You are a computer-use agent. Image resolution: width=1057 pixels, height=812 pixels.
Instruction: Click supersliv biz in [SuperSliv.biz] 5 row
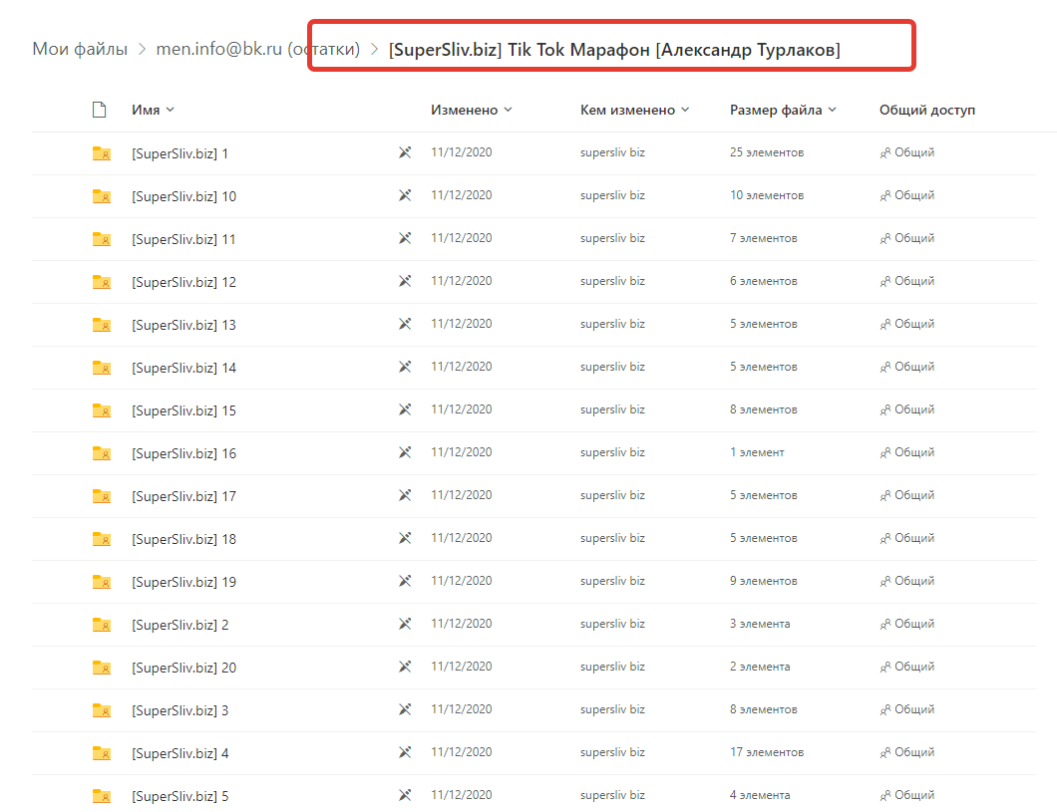(613, 795)
